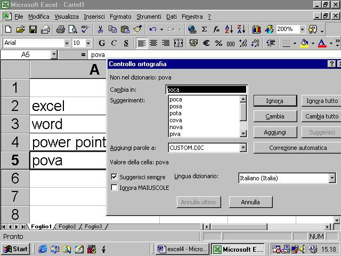This screenshot has height=256, width=341.
Task: Click the New workbook icon
Action: point(9,29)
